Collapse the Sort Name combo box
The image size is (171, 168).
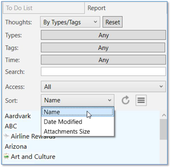click(78, 100)
